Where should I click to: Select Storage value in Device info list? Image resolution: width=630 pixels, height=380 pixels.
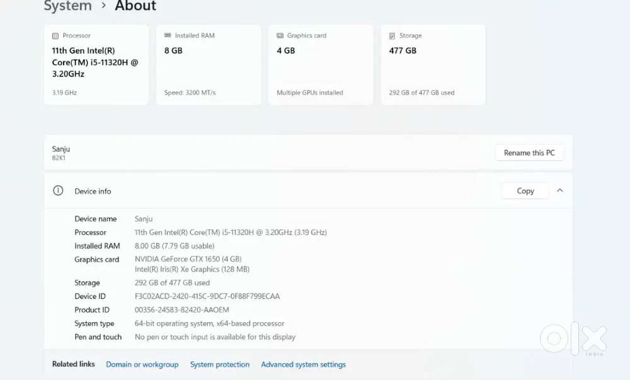pos(172,283)
